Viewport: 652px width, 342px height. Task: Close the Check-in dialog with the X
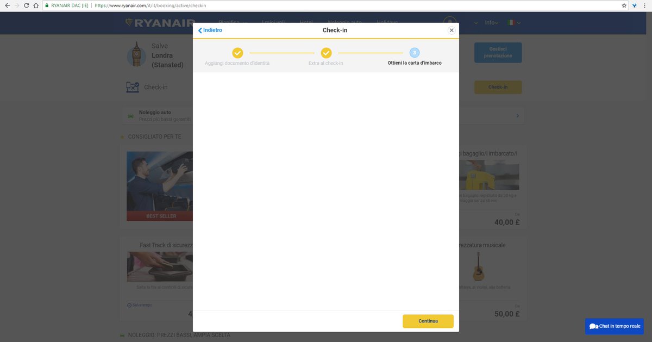[452, 30]
